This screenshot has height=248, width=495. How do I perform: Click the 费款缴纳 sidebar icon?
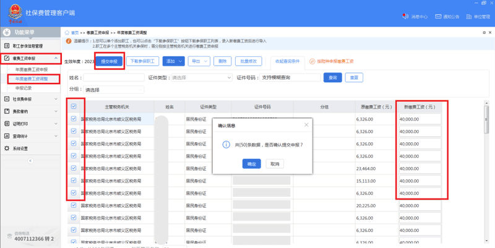[7, 111]
